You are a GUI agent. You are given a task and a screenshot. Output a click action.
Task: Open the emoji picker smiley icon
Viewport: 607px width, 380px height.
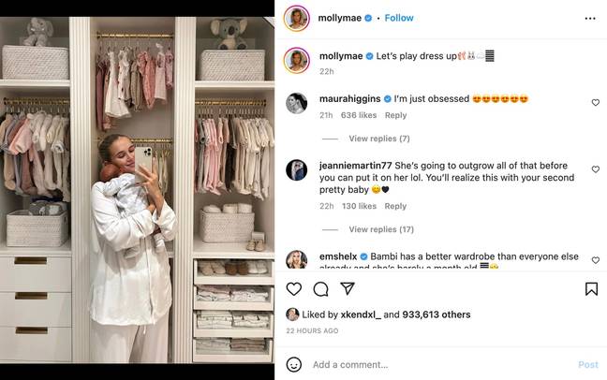pos(294,364)
